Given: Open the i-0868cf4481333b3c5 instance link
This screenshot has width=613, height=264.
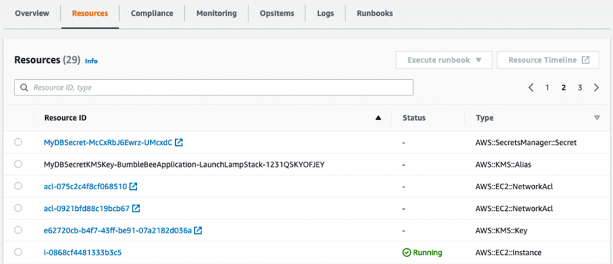Looking at the screenshot, I should [83, 252].
